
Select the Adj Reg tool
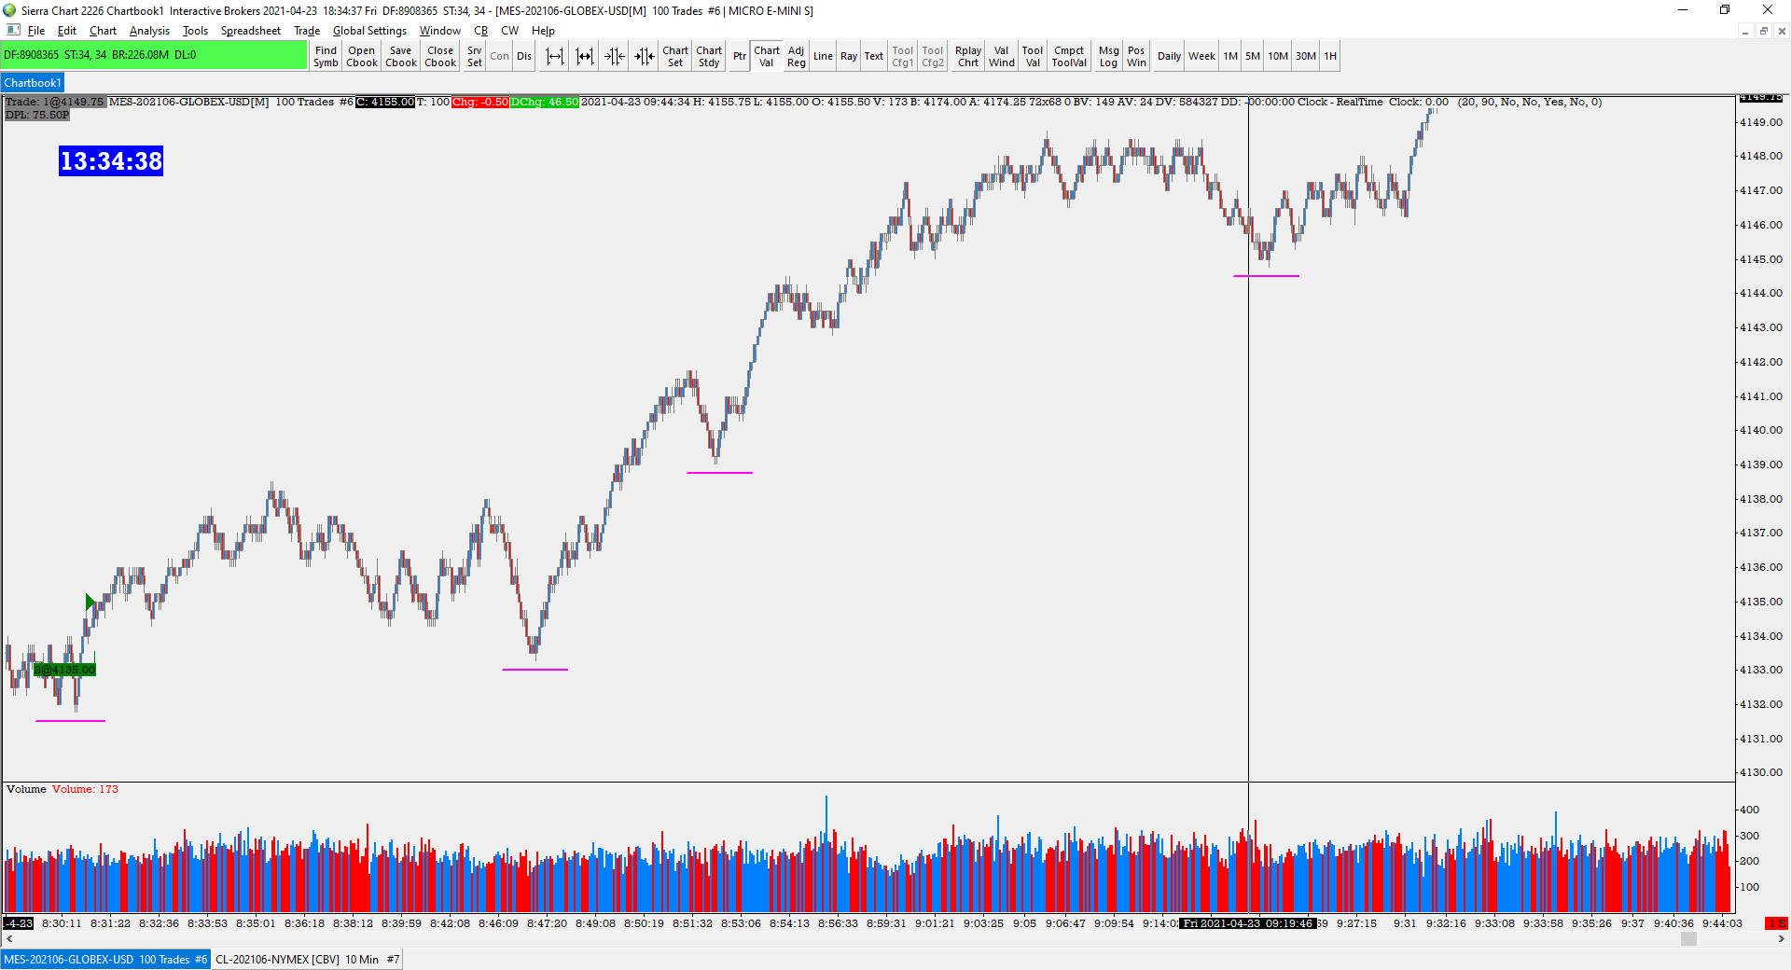click(x=796, y=57)
